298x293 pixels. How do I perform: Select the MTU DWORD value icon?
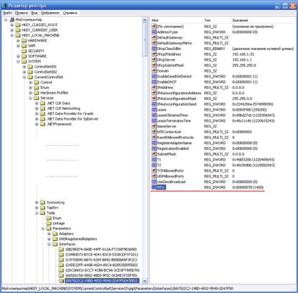click(x=154, y=187)
